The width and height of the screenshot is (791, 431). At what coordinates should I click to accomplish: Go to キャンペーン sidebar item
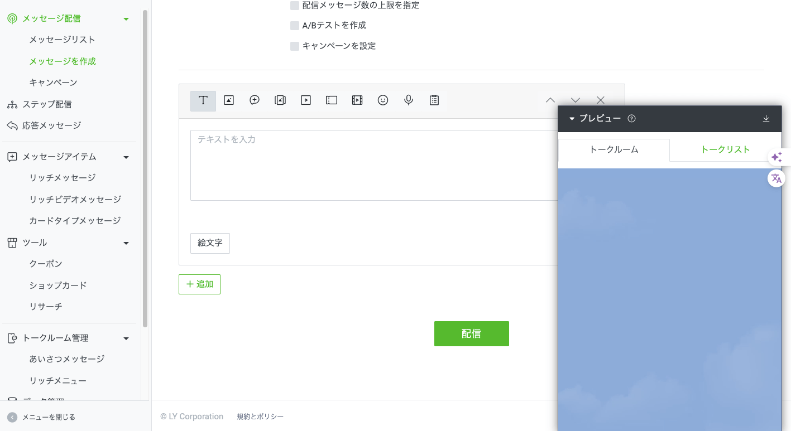coord(53,83)
